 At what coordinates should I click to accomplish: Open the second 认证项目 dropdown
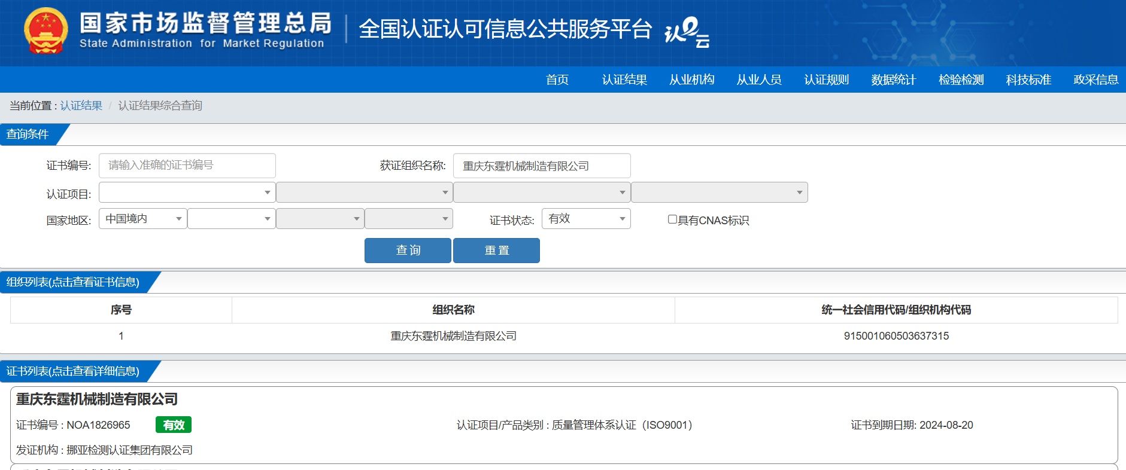point(364,193)
